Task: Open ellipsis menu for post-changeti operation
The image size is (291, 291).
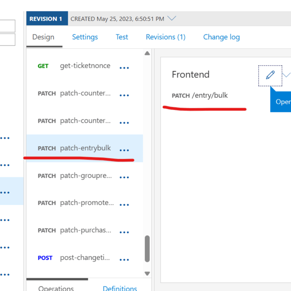Action: tap(124, 260)
